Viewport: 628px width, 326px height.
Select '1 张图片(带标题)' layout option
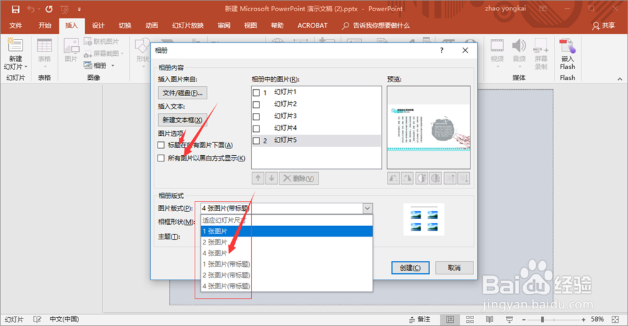[x=287, y=264]
